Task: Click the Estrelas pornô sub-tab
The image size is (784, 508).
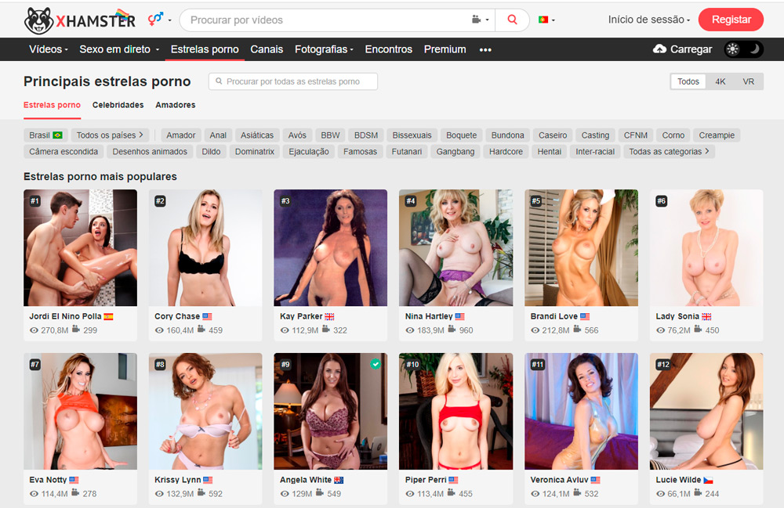Action: (x=52, y=105)
